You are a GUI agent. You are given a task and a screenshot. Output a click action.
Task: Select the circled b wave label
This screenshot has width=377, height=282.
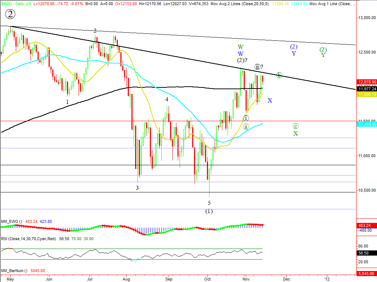tap(279, 75)
